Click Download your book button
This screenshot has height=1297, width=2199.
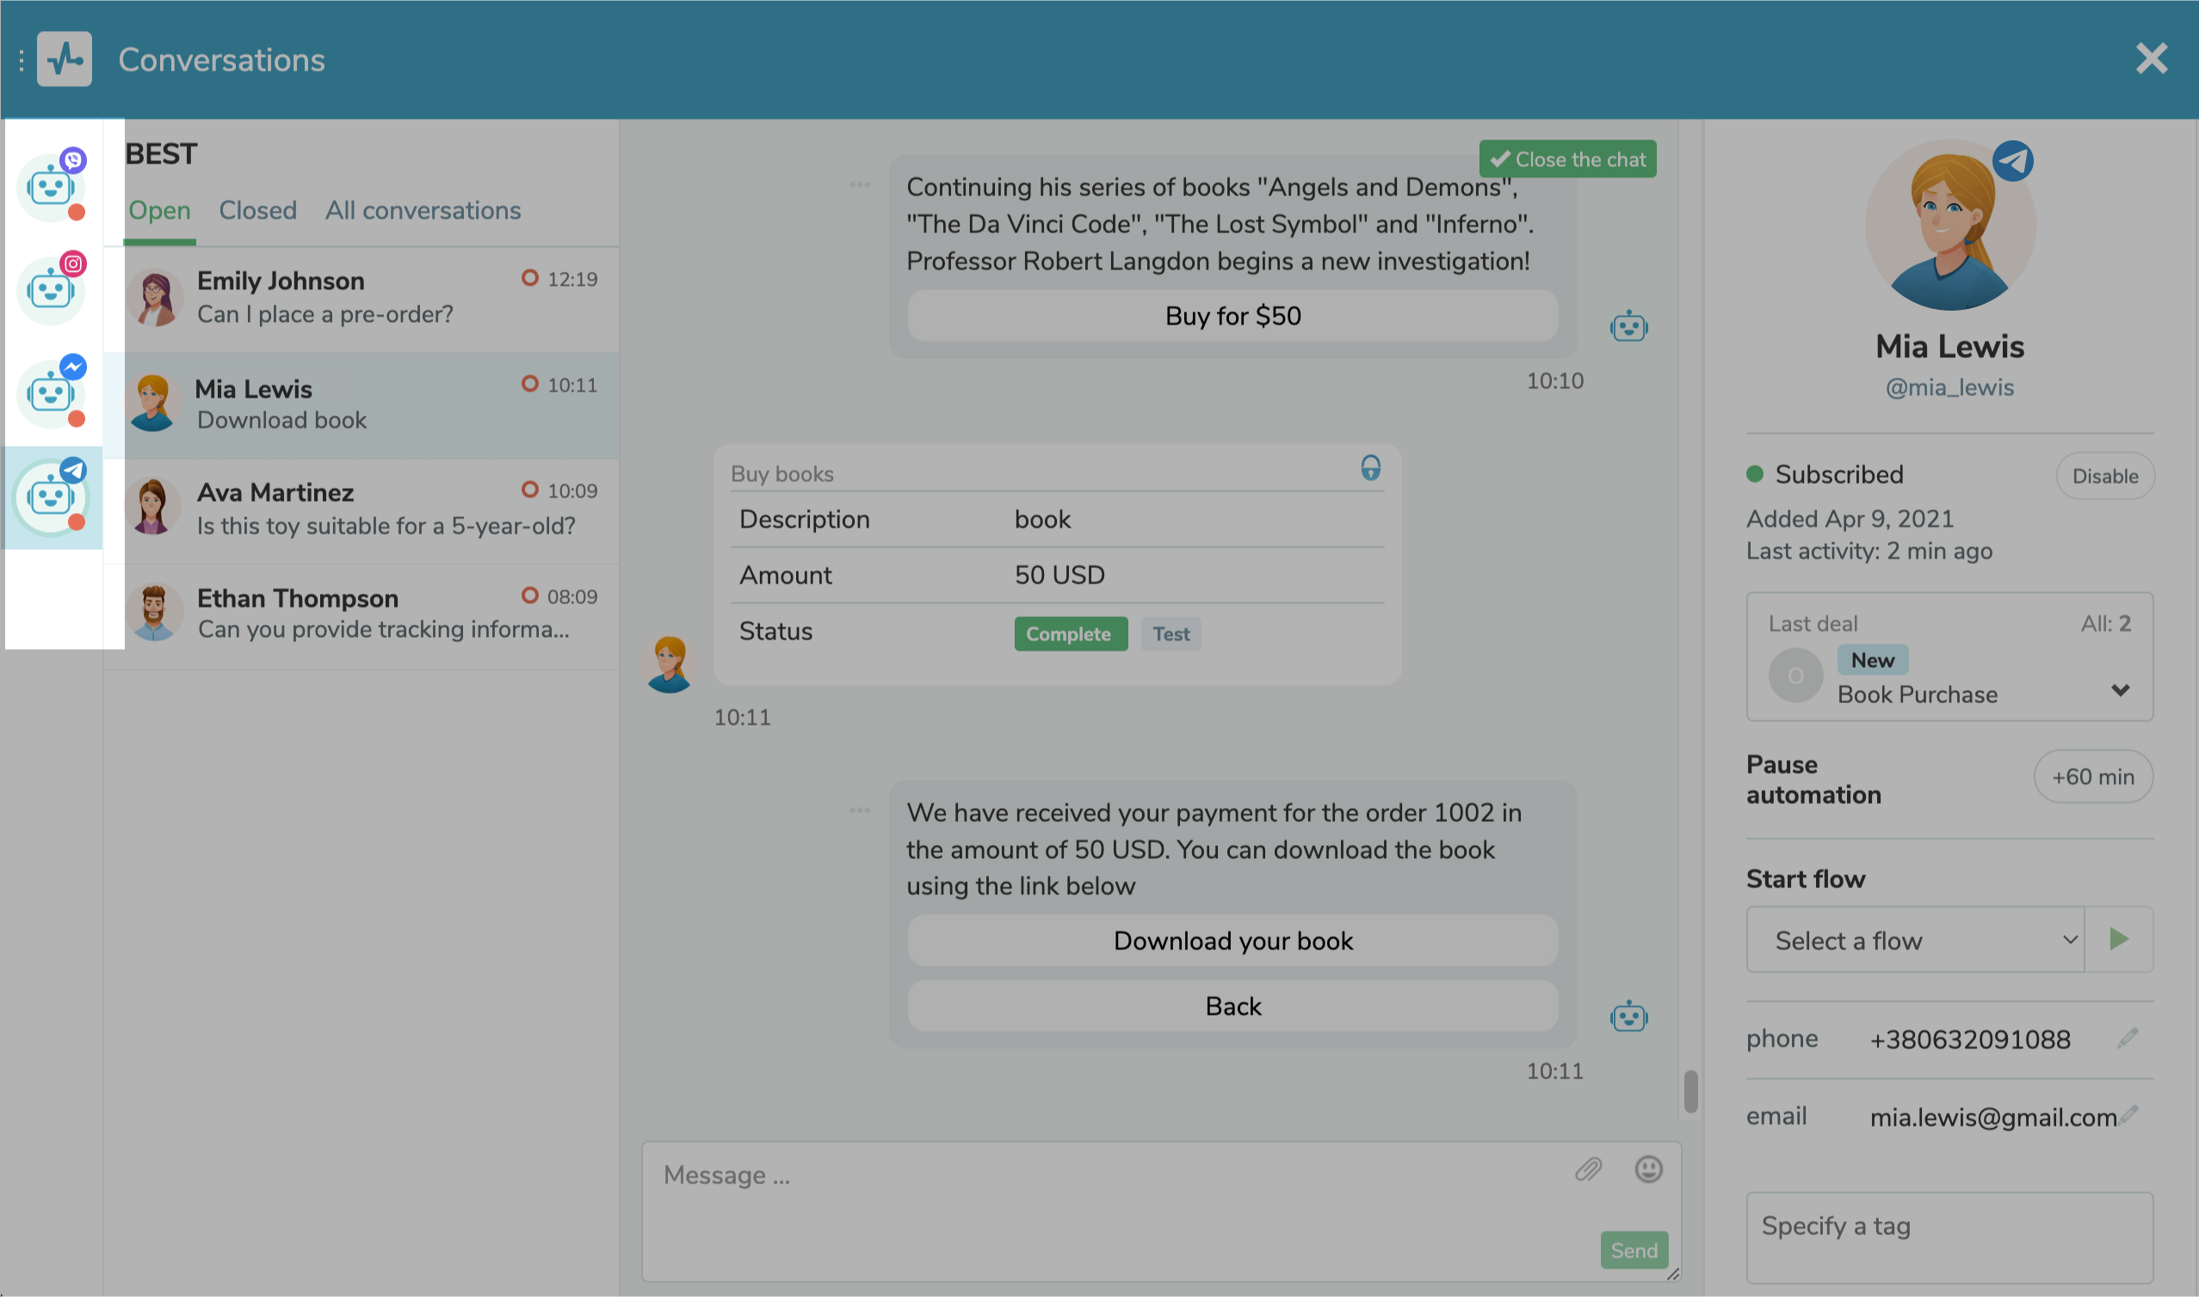click(1232, 939)
